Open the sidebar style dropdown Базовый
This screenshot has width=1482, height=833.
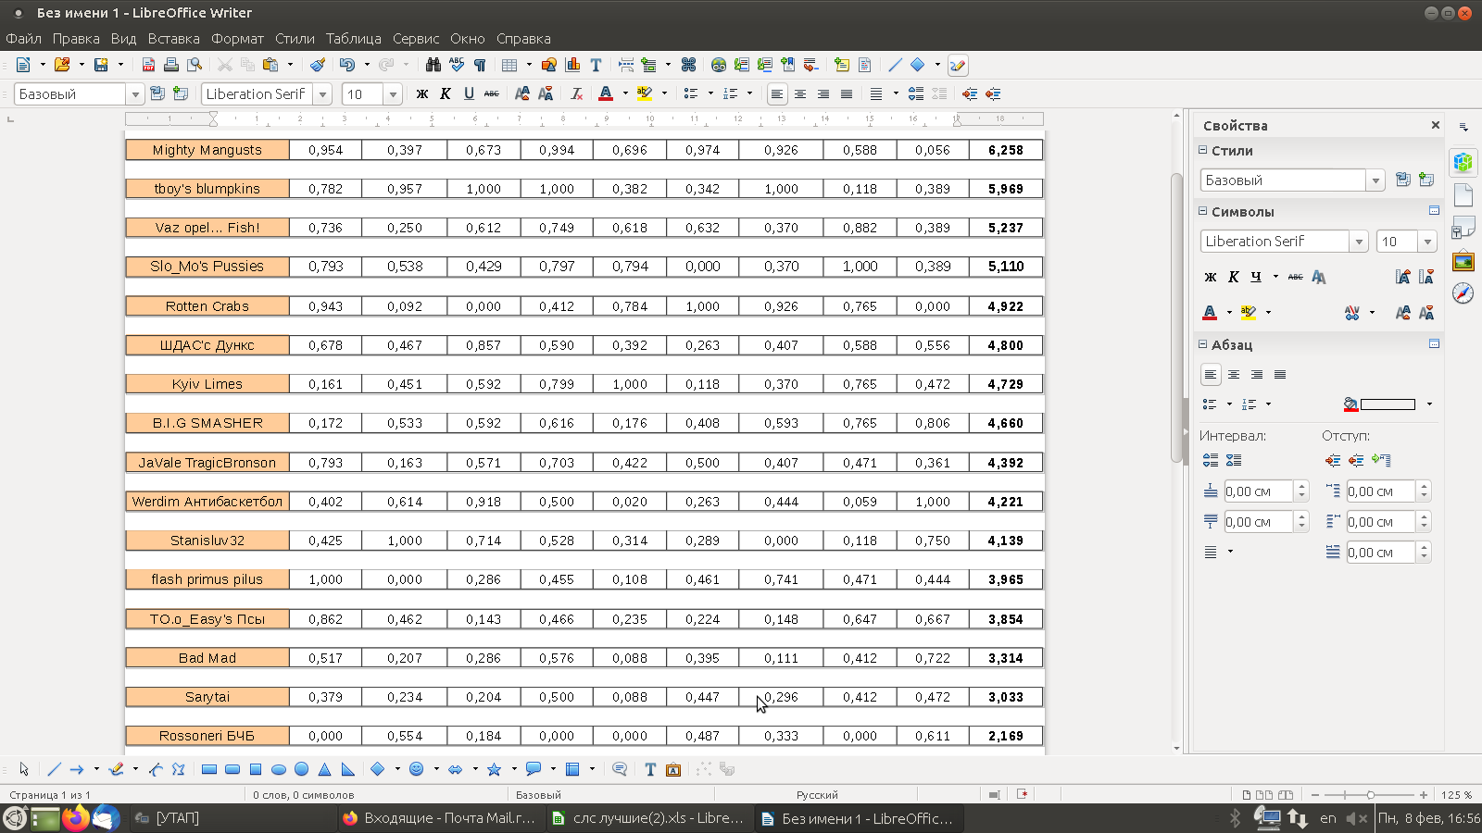[x=1375, y=180]
